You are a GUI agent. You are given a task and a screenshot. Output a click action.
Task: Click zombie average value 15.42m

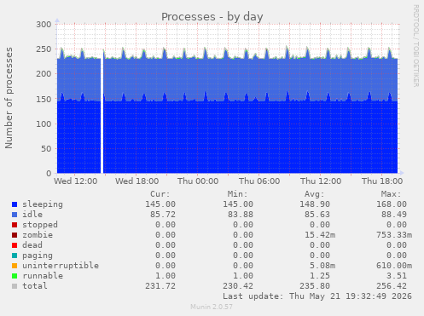point(320,235)
